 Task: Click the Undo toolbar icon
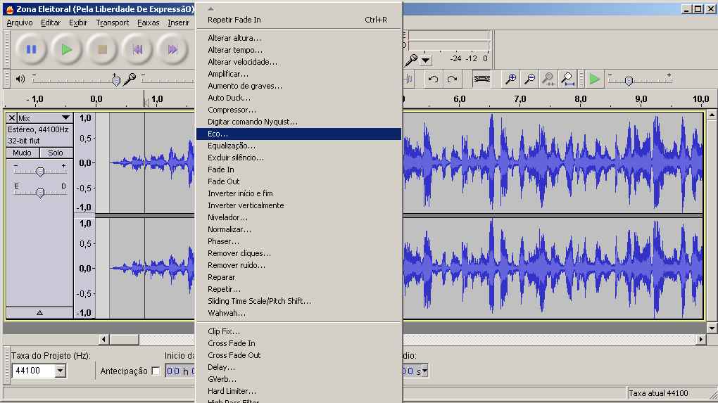tap(433, 79)
